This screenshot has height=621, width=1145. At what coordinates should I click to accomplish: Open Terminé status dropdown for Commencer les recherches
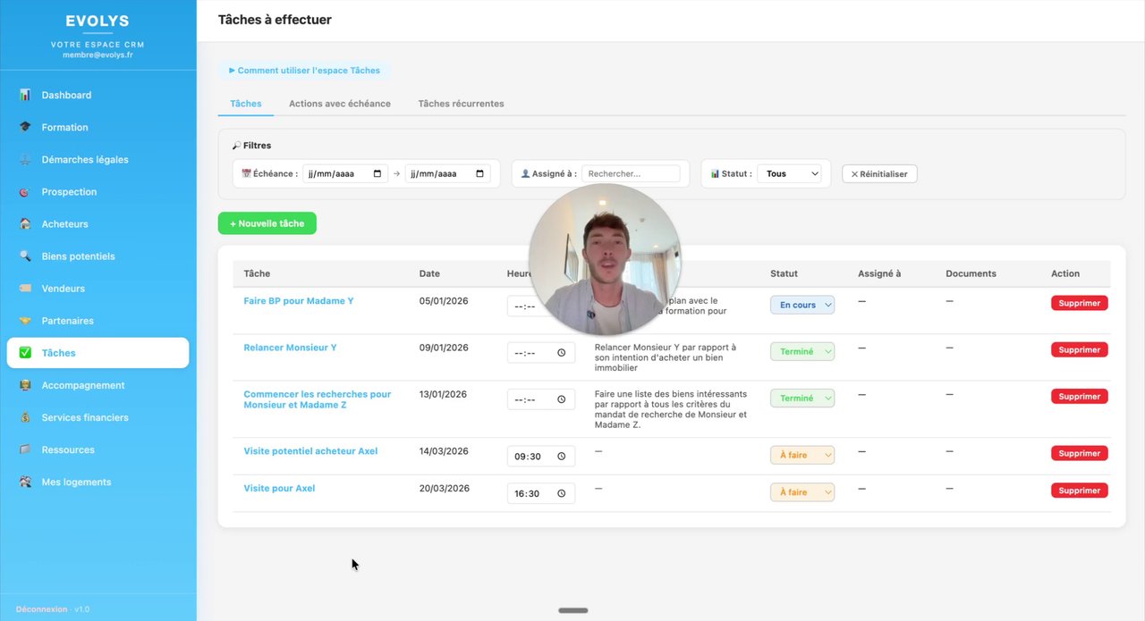click(802, 398)
